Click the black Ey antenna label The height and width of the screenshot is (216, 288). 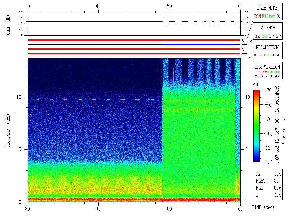(x=278, y=36)
